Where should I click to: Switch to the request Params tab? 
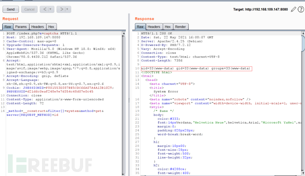[21, 27]
